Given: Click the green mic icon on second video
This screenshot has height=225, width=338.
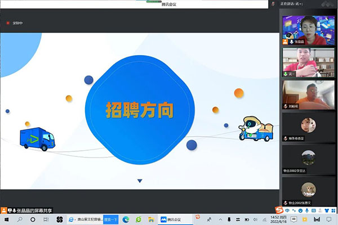Looking at the screenshot, I should (287, 74).
